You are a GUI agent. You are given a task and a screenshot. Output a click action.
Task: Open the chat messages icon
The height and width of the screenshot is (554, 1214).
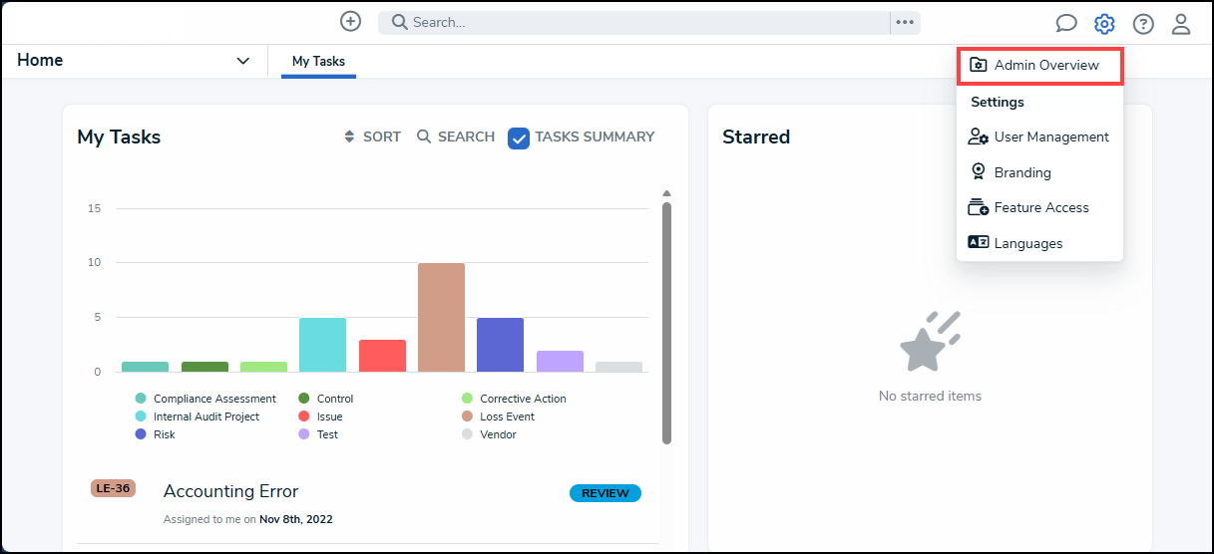pyautogui.click(x=1066, y=24)
